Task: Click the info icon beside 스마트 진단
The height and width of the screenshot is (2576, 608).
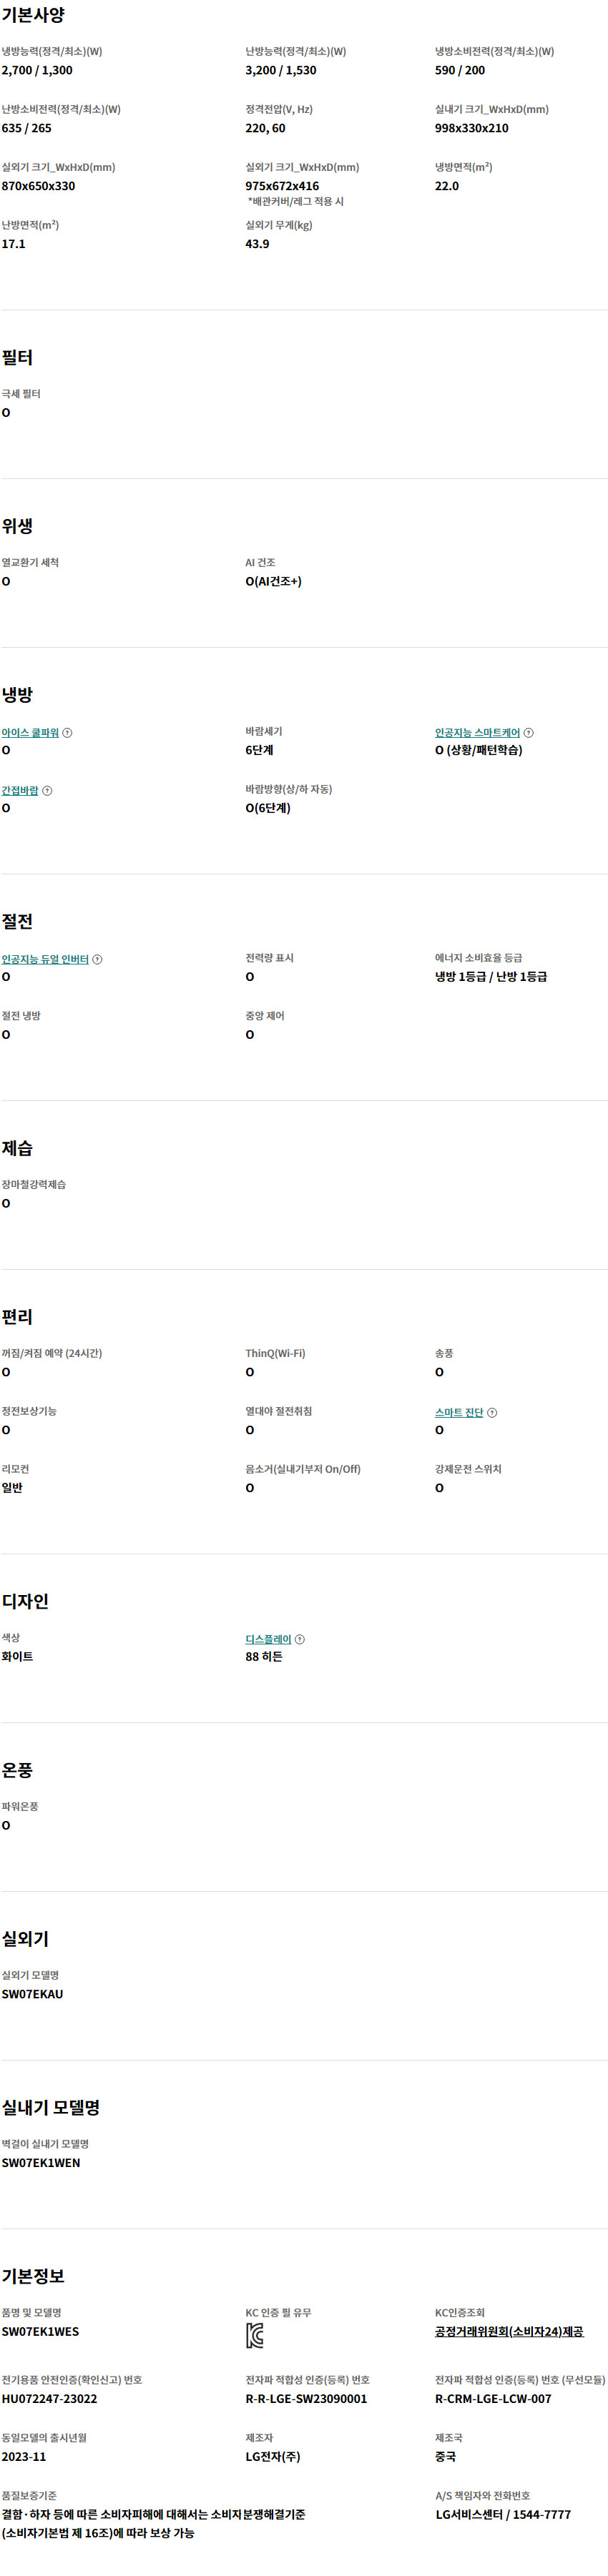Action: pos(492,1413)
